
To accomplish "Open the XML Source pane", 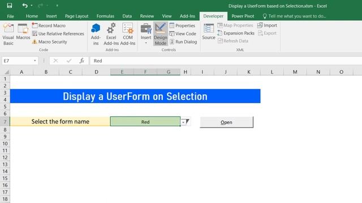I will [x=209, y=32].
